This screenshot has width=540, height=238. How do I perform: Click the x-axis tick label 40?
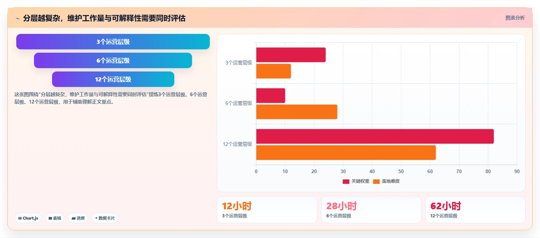[x=372, y=171]
